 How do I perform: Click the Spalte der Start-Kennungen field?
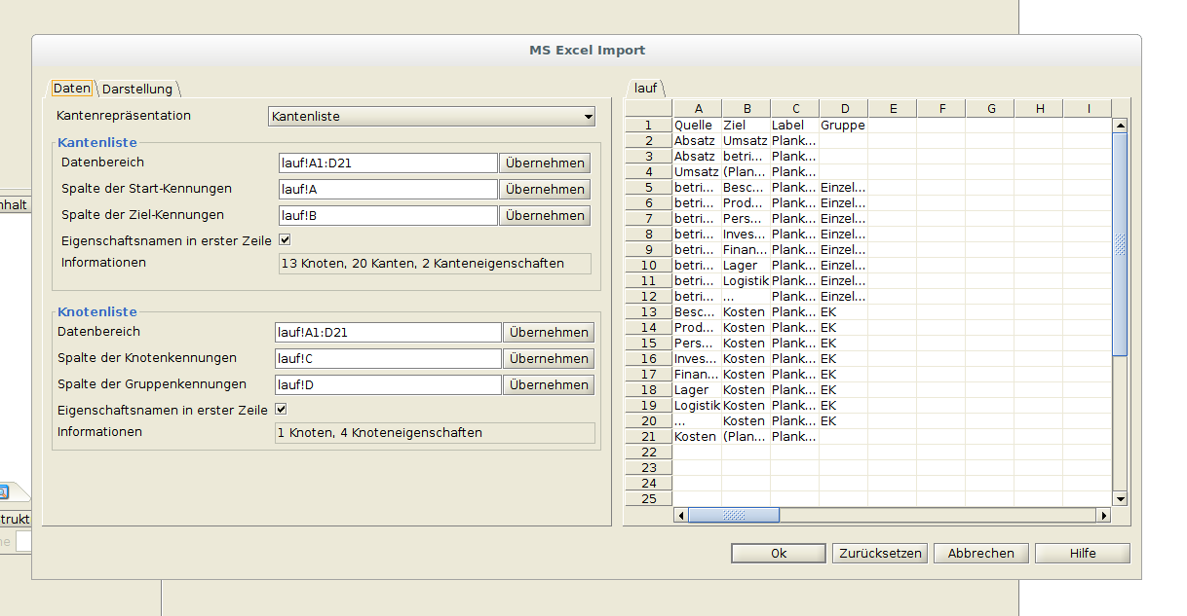pos(388,189)
